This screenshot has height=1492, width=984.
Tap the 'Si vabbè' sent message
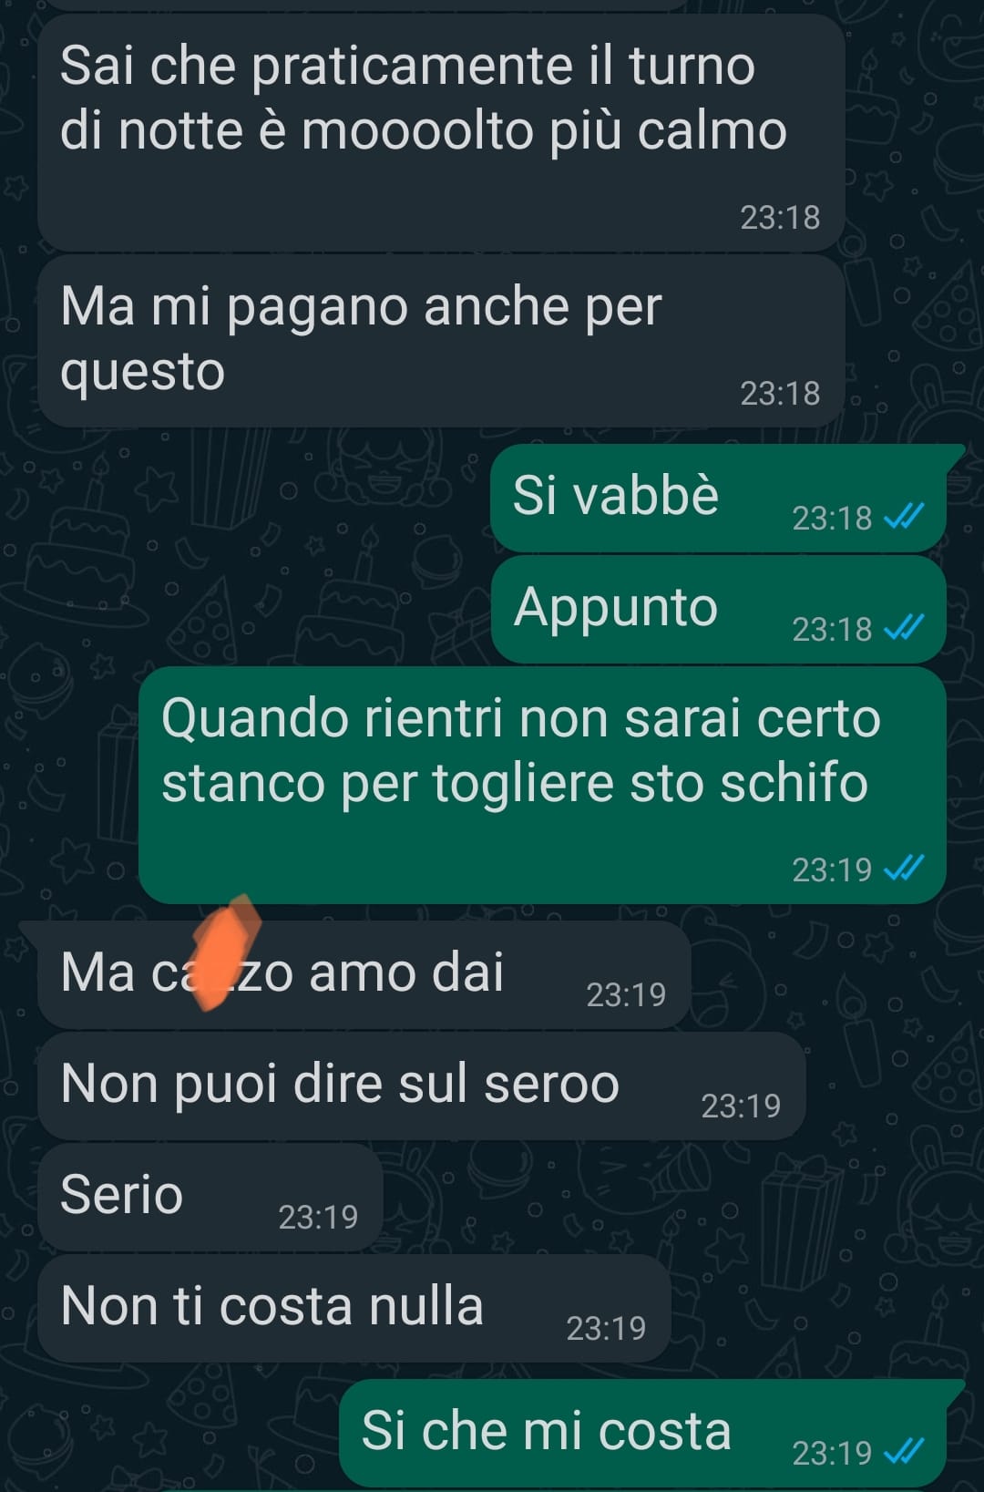coord(718,499)
